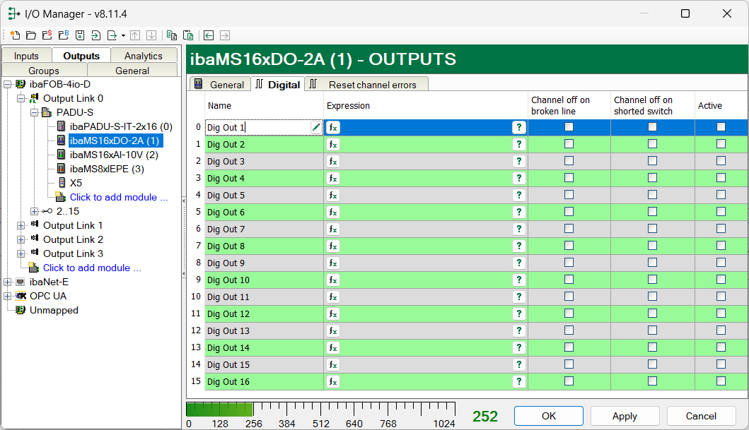This screenshot has height=430, width=749.
Task: Click the X5 module icon in tree
Action: (x=62, y=183)
